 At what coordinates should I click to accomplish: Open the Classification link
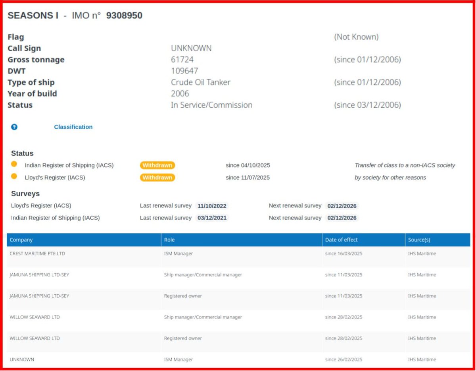pos(73,127)
